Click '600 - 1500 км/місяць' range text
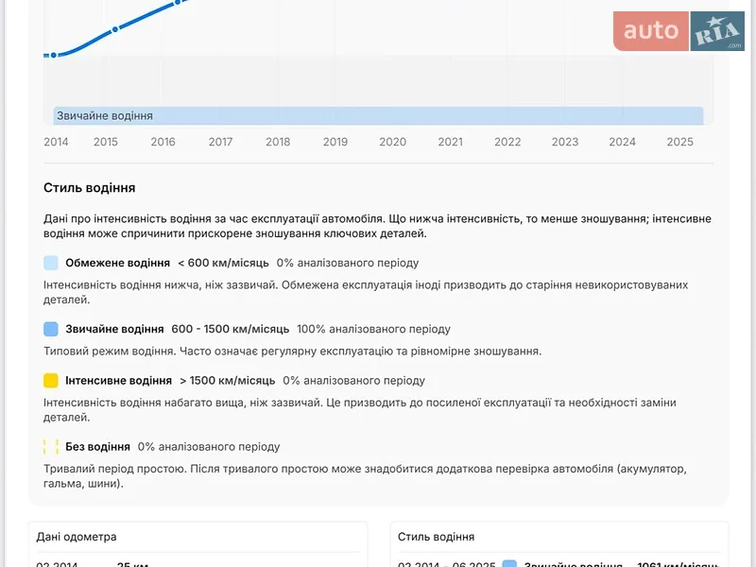Image resolution: width=756 pixels, height=567 pixels. pyautogui.click(x=231, y=329)
